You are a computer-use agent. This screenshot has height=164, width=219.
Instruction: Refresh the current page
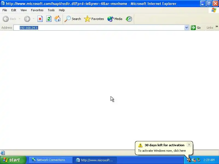(x=49, y=19)
